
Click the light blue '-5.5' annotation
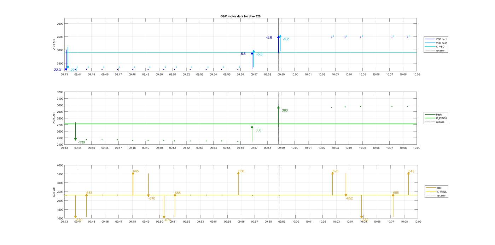click(x=260, y=54)
